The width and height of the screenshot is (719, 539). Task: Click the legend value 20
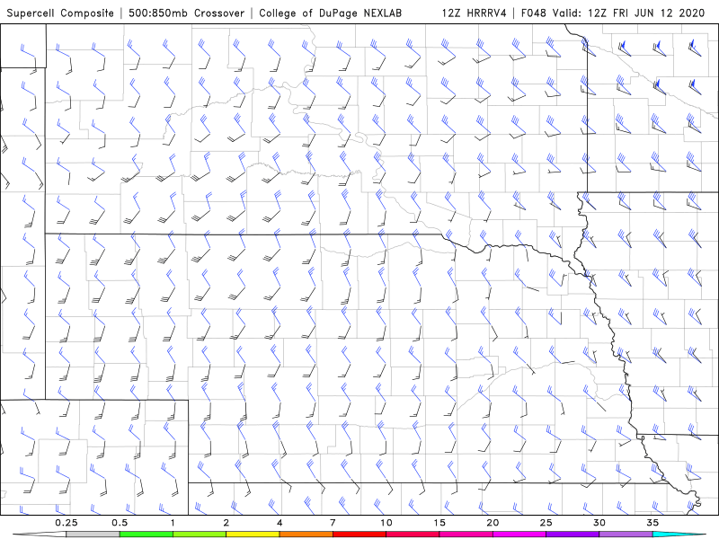click(x=493, y=523)
